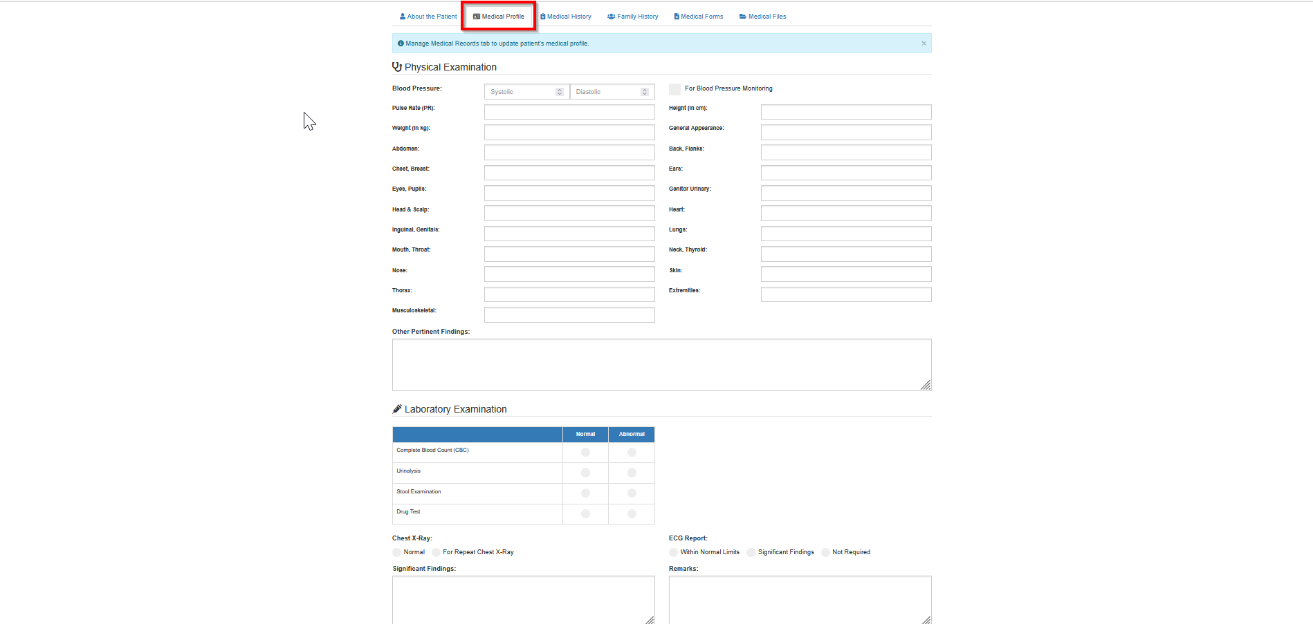Screen dimensions: 1313x624
Task: Select Normal for Chest X-Ray
Action: coord(396,553)
